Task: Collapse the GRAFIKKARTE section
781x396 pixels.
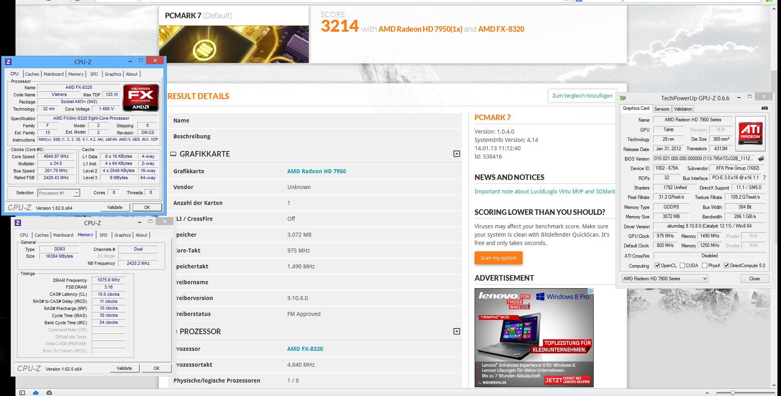Action: [456, 154]
